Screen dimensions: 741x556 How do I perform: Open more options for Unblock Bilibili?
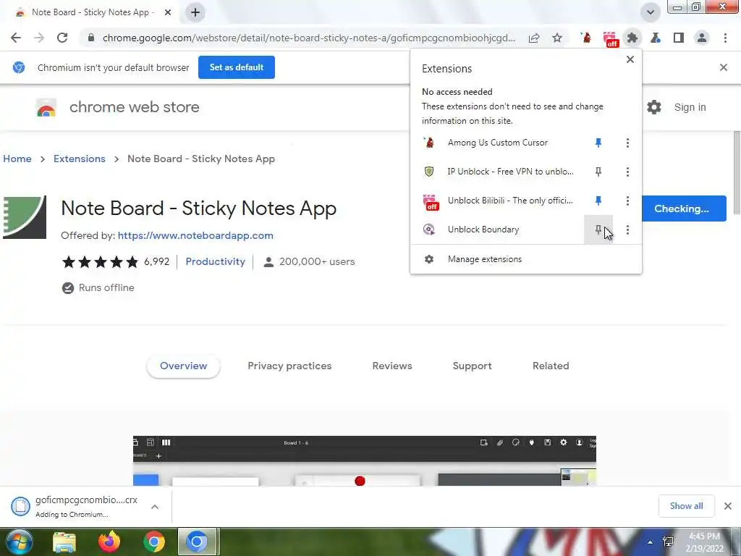[x=627, y=201]
